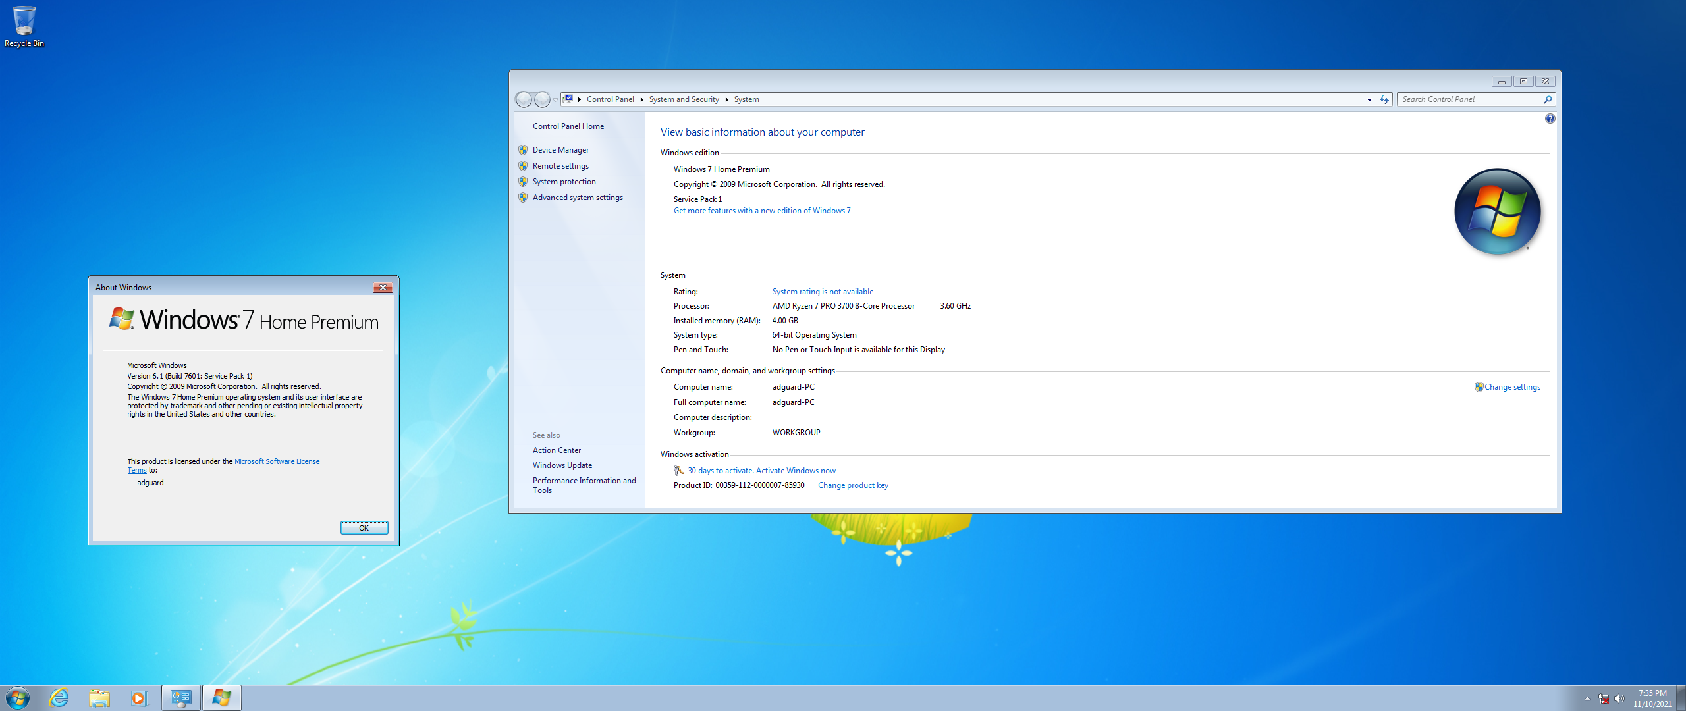Expand the arrow after System and Security breadcrumb

[x=726, y=99]
